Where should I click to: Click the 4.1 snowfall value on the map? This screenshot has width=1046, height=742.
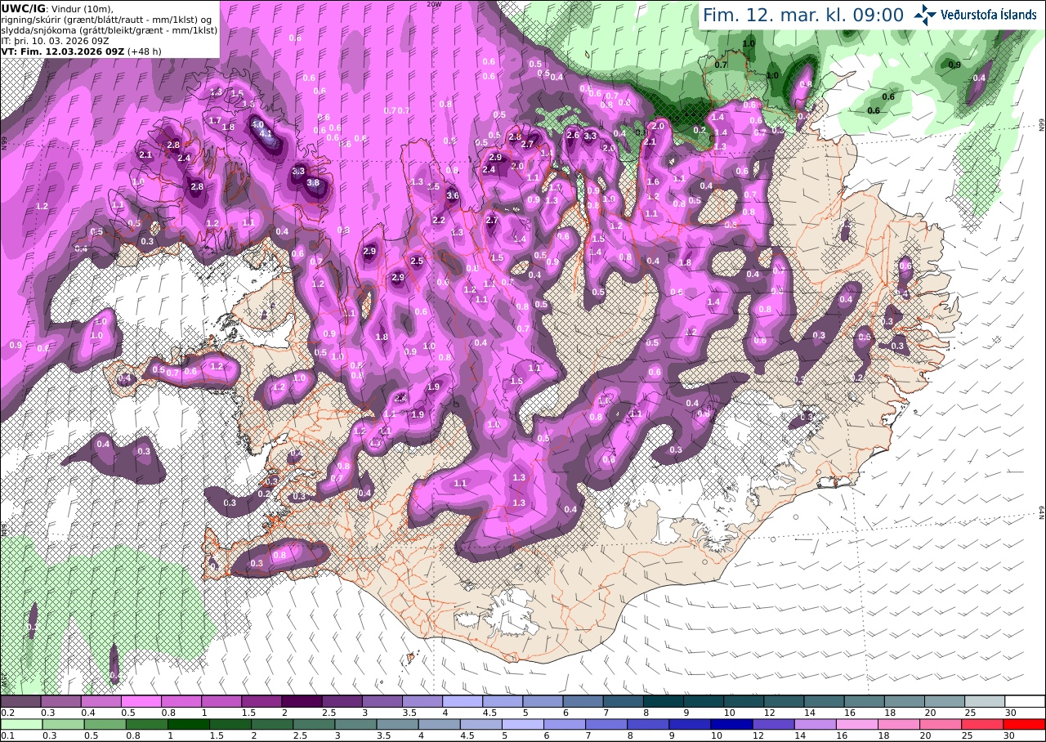266,133
